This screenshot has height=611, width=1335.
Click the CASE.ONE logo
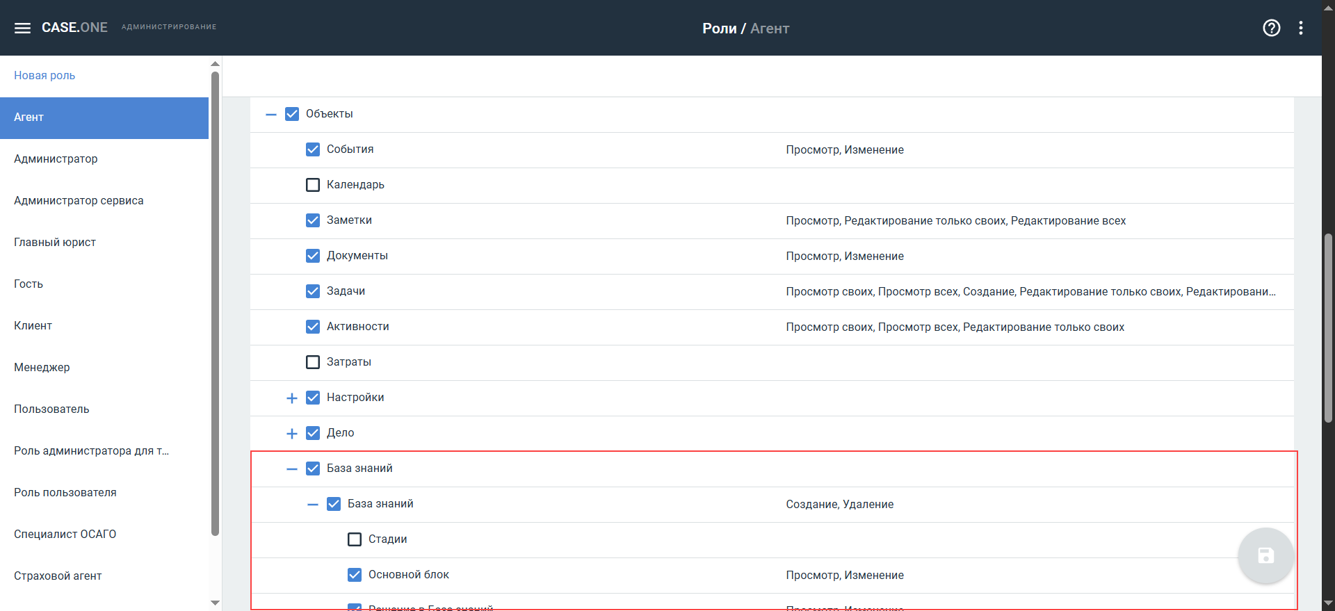point(74,28)
